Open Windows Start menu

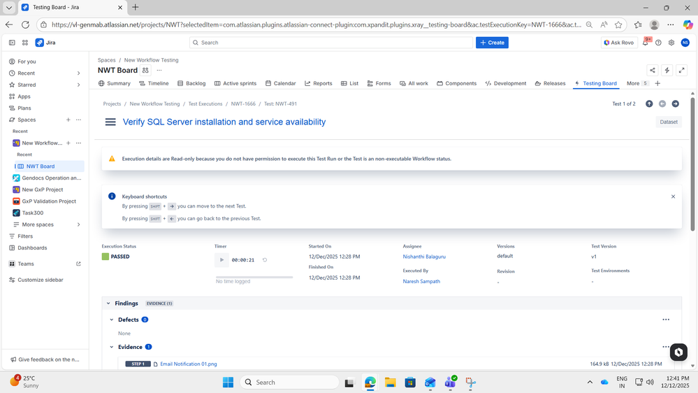[228, 383]
